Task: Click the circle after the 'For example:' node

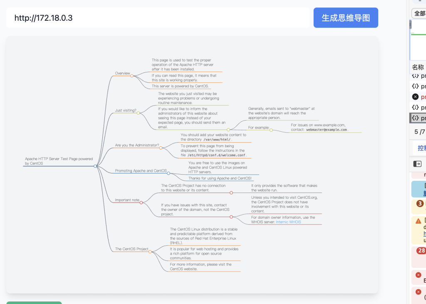Action: coord(271,130)
